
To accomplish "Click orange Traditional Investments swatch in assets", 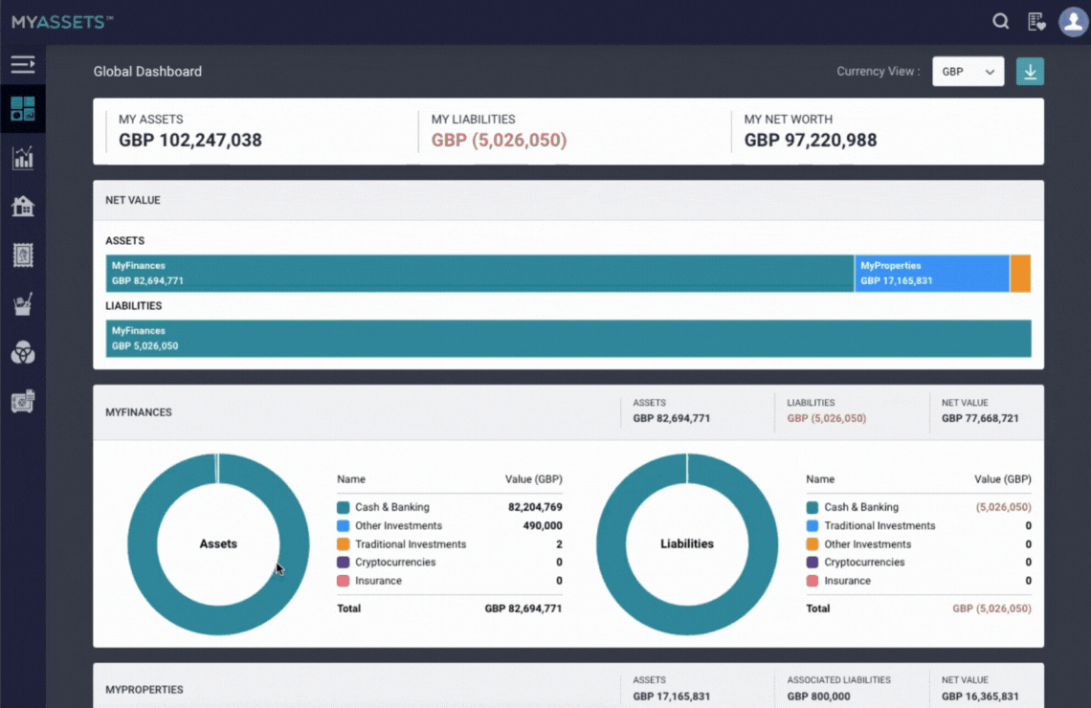I will click(343, 543).
